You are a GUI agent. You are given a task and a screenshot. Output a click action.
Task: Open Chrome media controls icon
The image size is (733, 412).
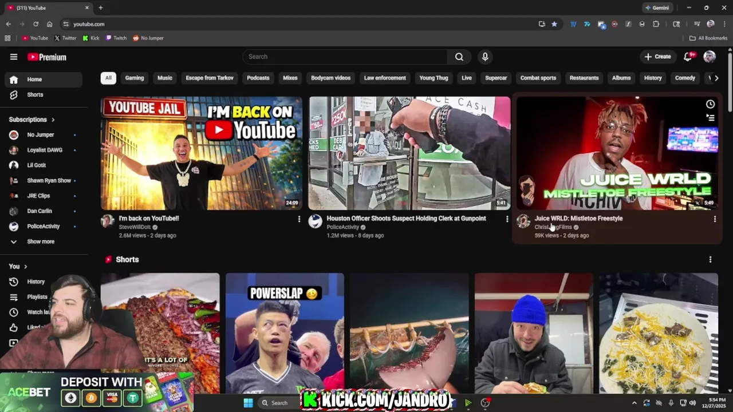(697, 24)
